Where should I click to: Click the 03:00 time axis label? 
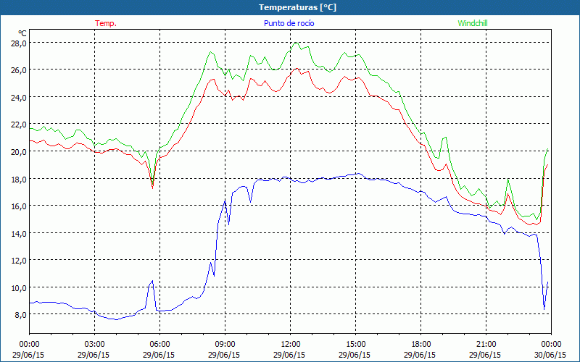[95, 345]
